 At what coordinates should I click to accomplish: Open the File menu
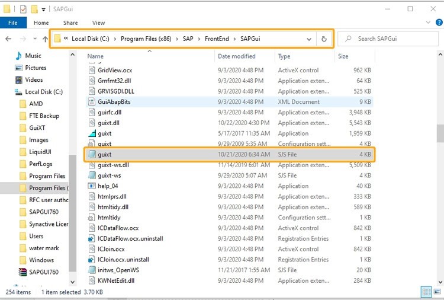point(13,23)
